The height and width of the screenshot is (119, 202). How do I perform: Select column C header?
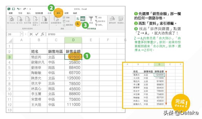click(56, 40)
